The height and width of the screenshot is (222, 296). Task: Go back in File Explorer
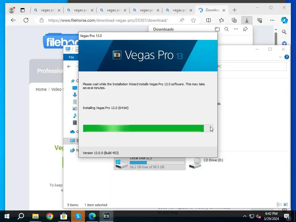pyautogui.click(x=69, y=66)
